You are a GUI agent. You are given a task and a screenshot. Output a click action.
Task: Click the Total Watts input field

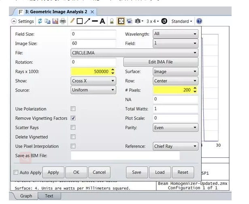[x=175, y=109]
